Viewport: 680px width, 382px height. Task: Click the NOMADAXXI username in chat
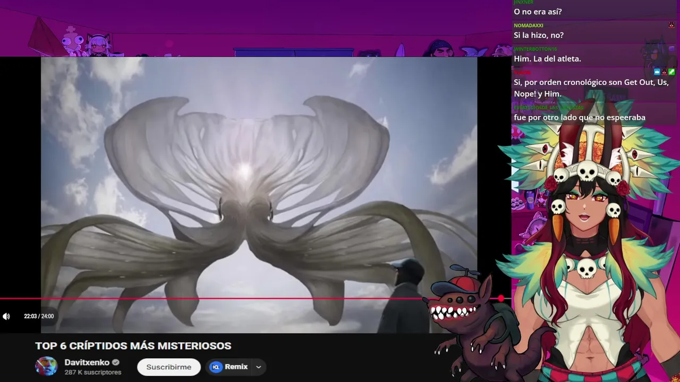528,25
